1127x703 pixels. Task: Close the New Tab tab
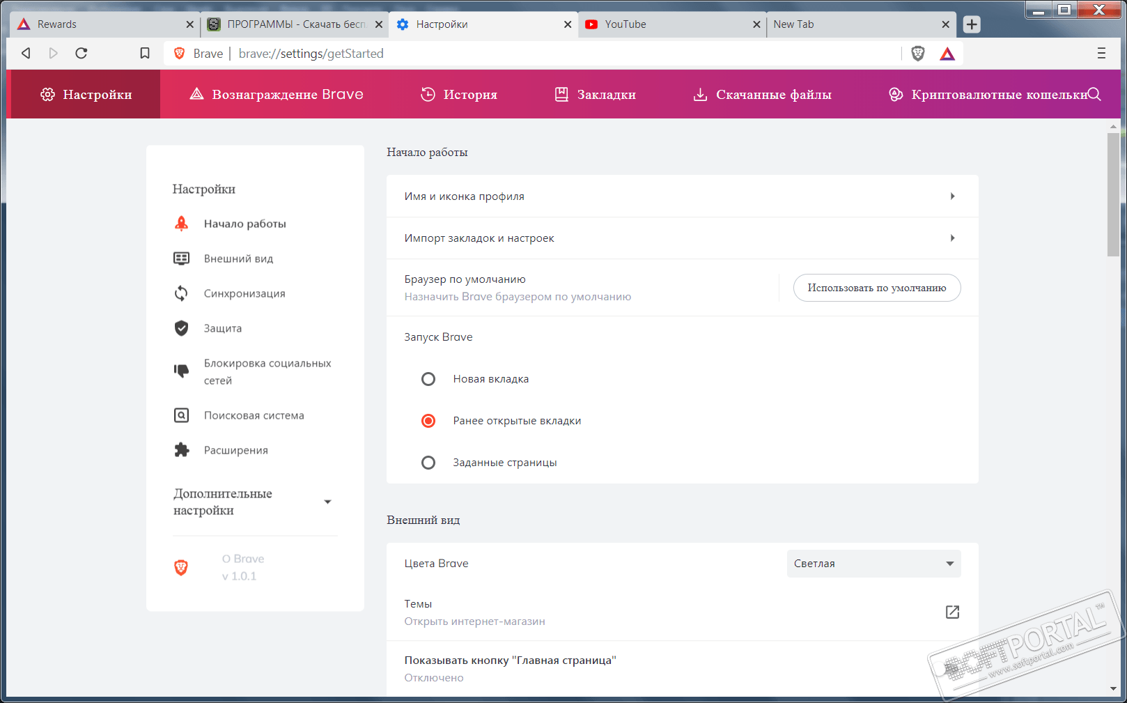coord(945,24)
